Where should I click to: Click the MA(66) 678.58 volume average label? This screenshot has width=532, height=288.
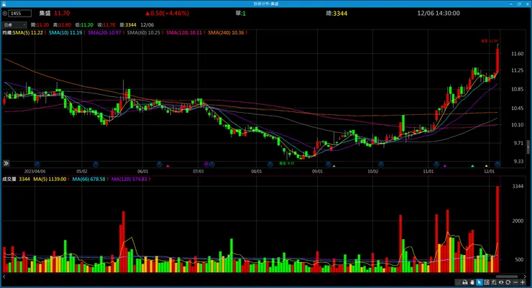(x=89, y=180)
